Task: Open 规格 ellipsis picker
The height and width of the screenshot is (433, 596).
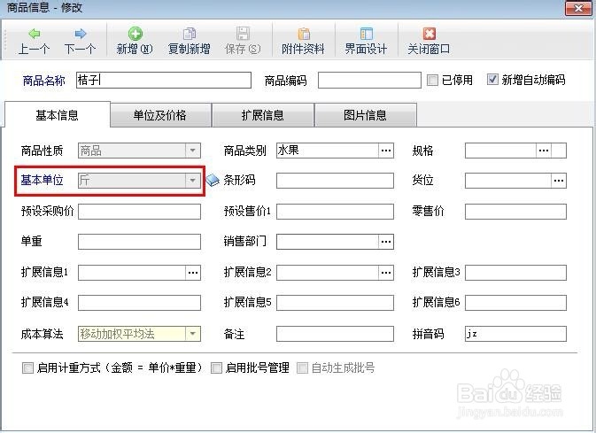Action: pos(544,151)
